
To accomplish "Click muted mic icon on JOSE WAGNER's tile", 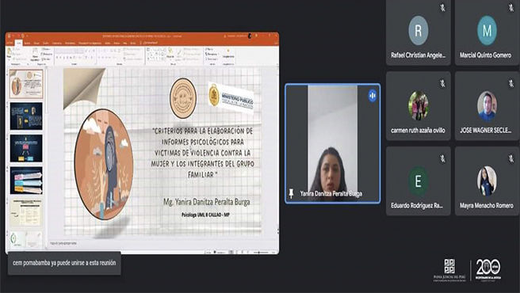I will click(511, 83).
